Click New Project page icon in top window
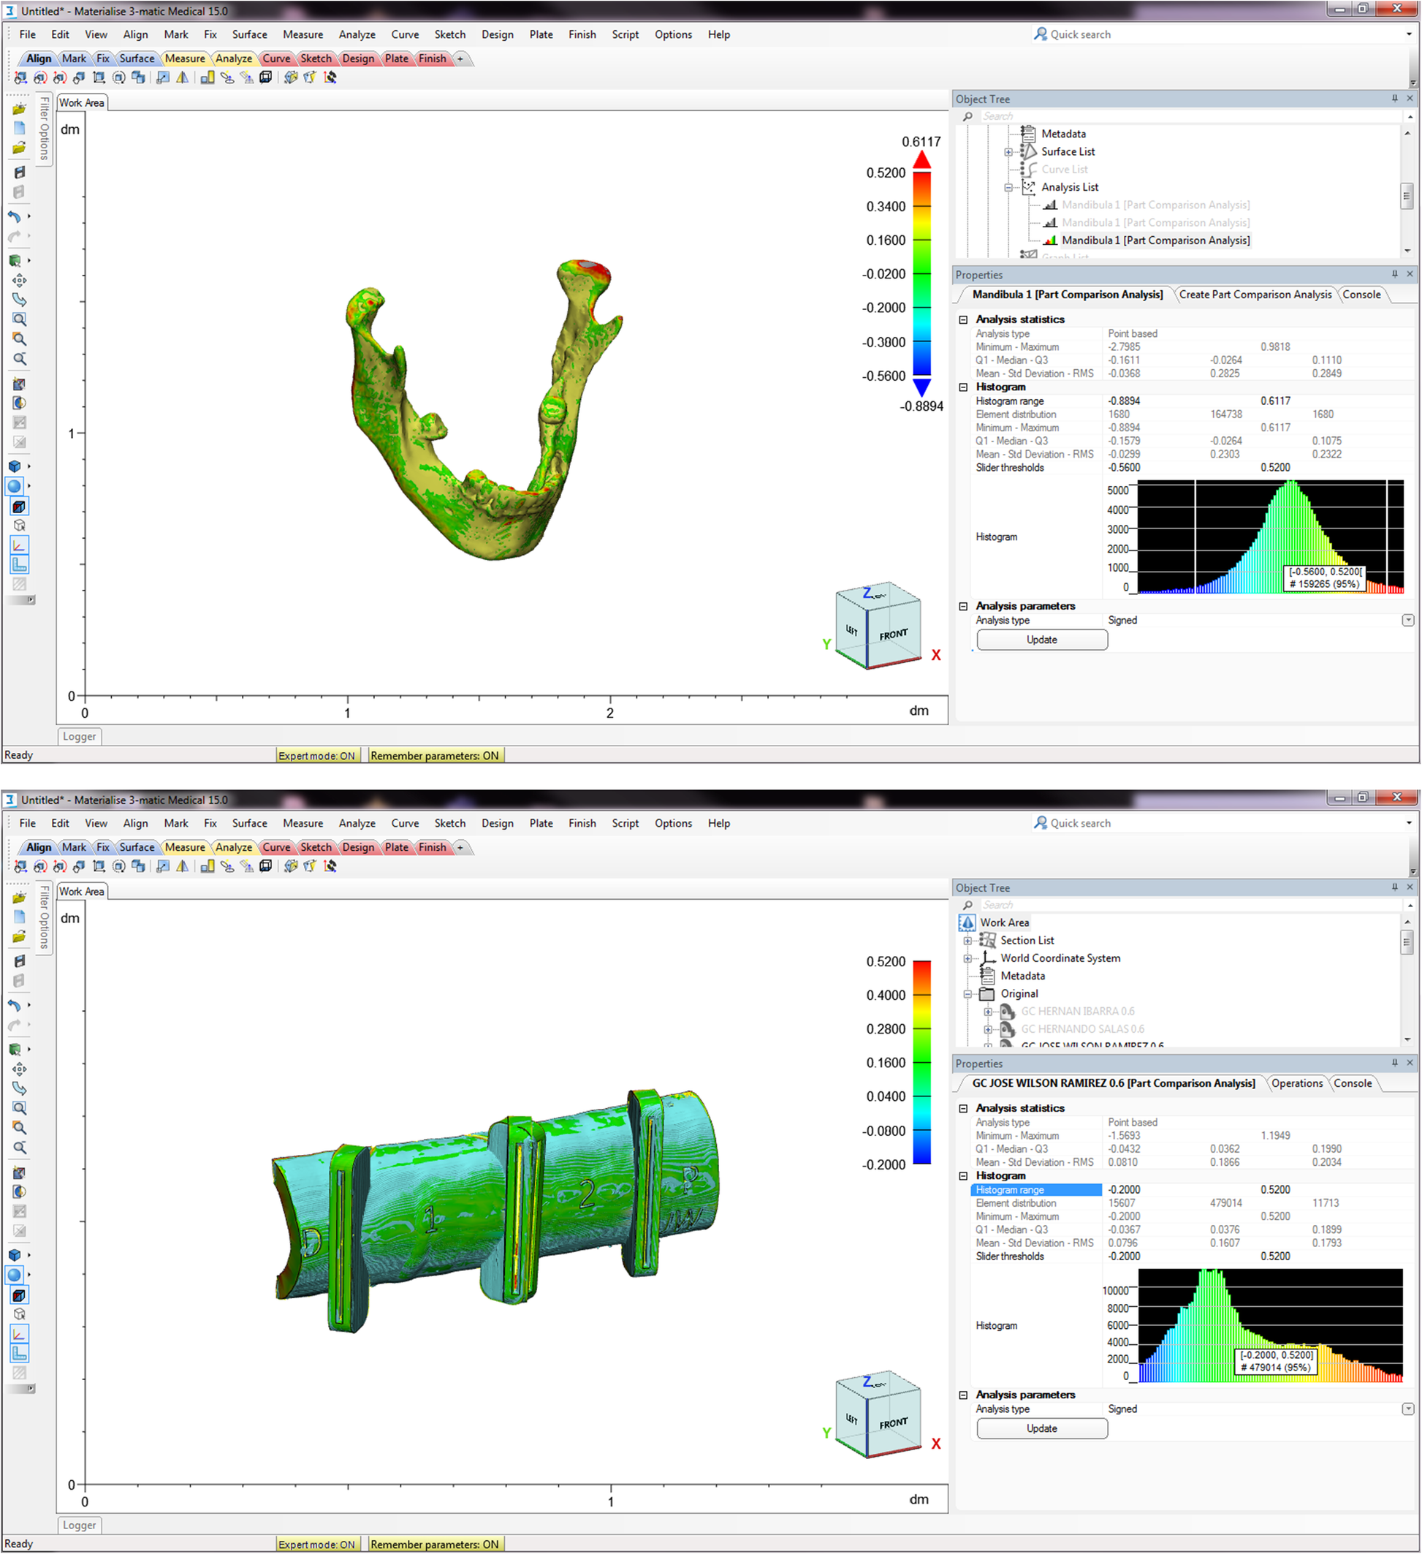Screen dimensions: 1422x1554 [19, 129]
